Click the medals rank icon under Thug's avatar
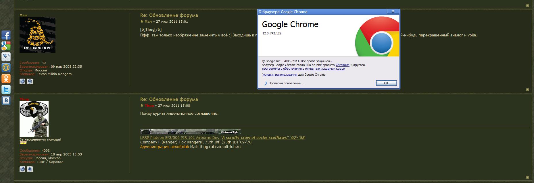This screenshot has height=183, width=534. [23, 143]
